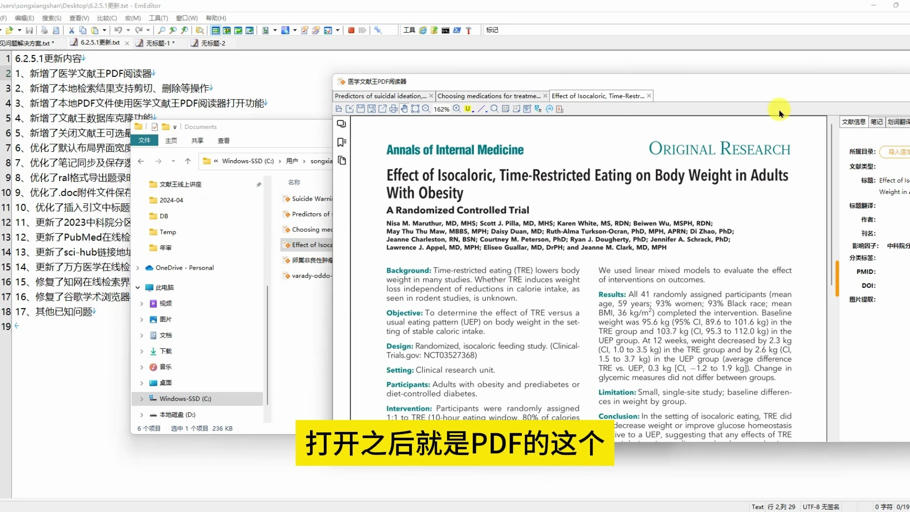Click the print icon in PDF reader
This screenshot has height=512, width=910.
(393, 109)
